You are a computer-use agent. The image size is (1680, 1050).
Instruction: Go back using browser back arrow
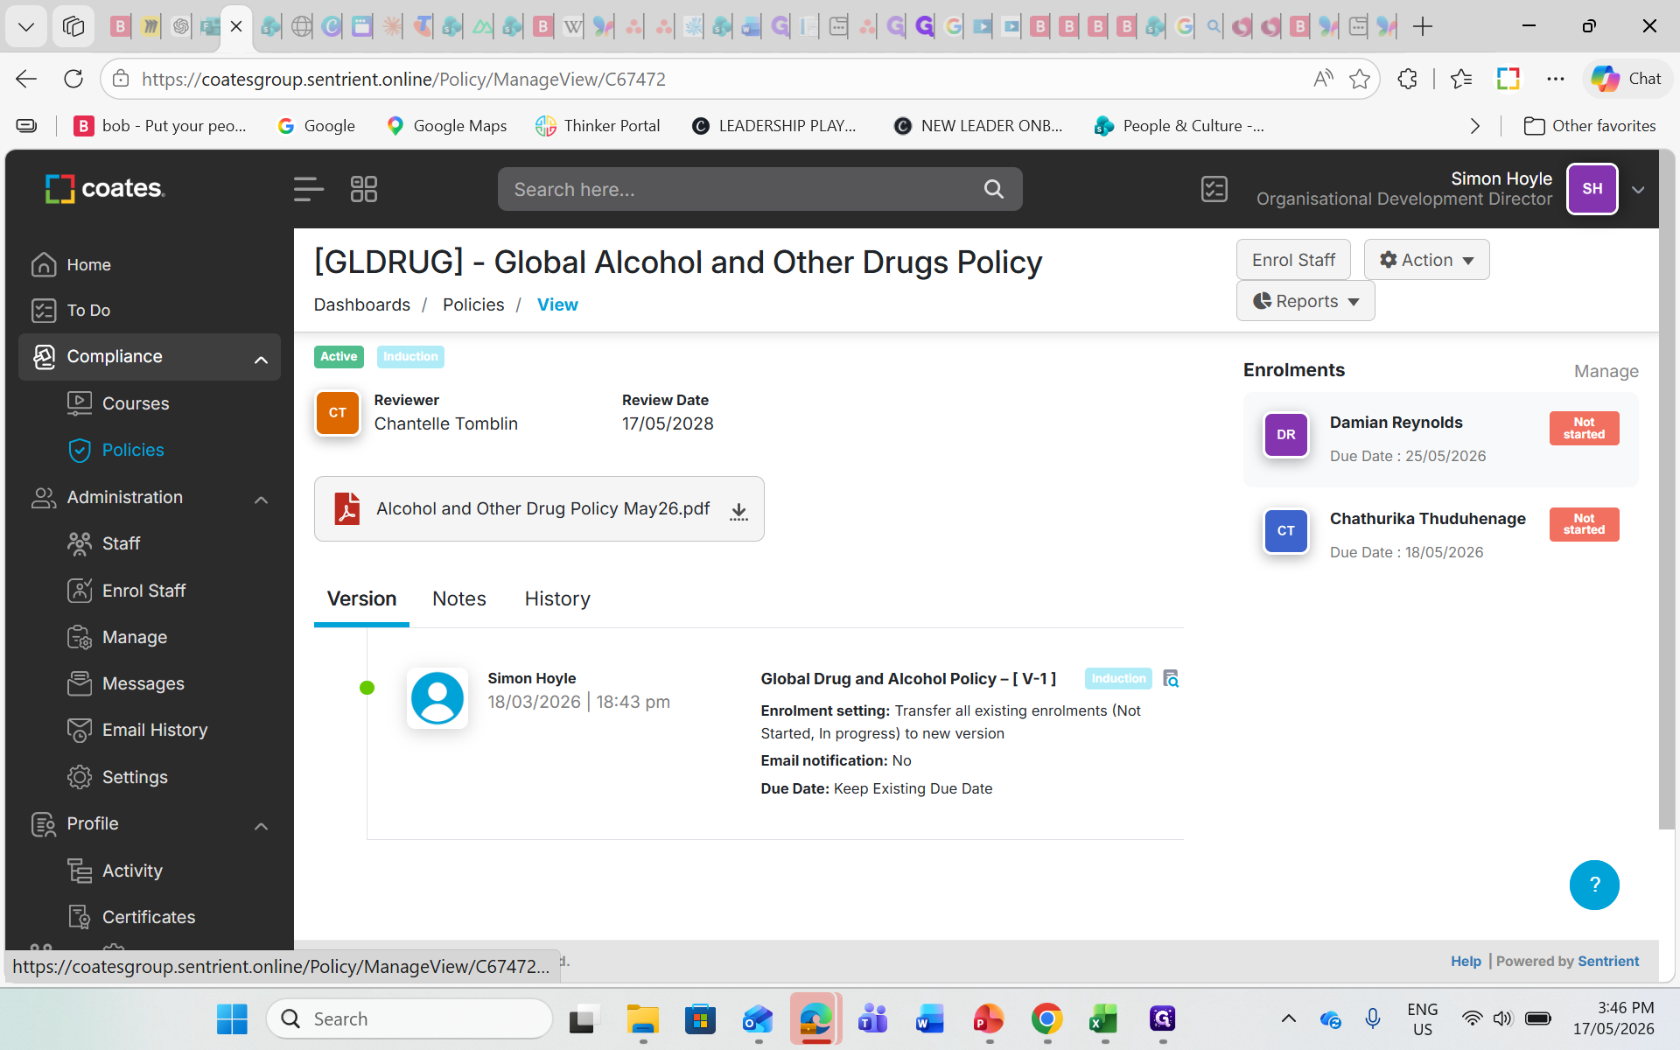click(26, 79)
